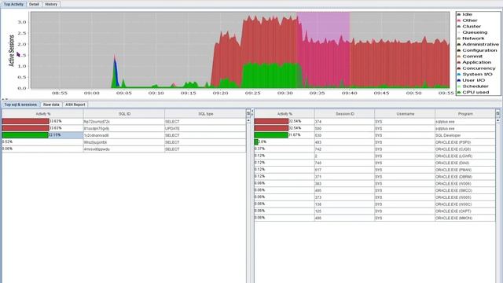
Task: Switch to the Raw data tab
Action: pyautogui.click(x=51, y=105)
